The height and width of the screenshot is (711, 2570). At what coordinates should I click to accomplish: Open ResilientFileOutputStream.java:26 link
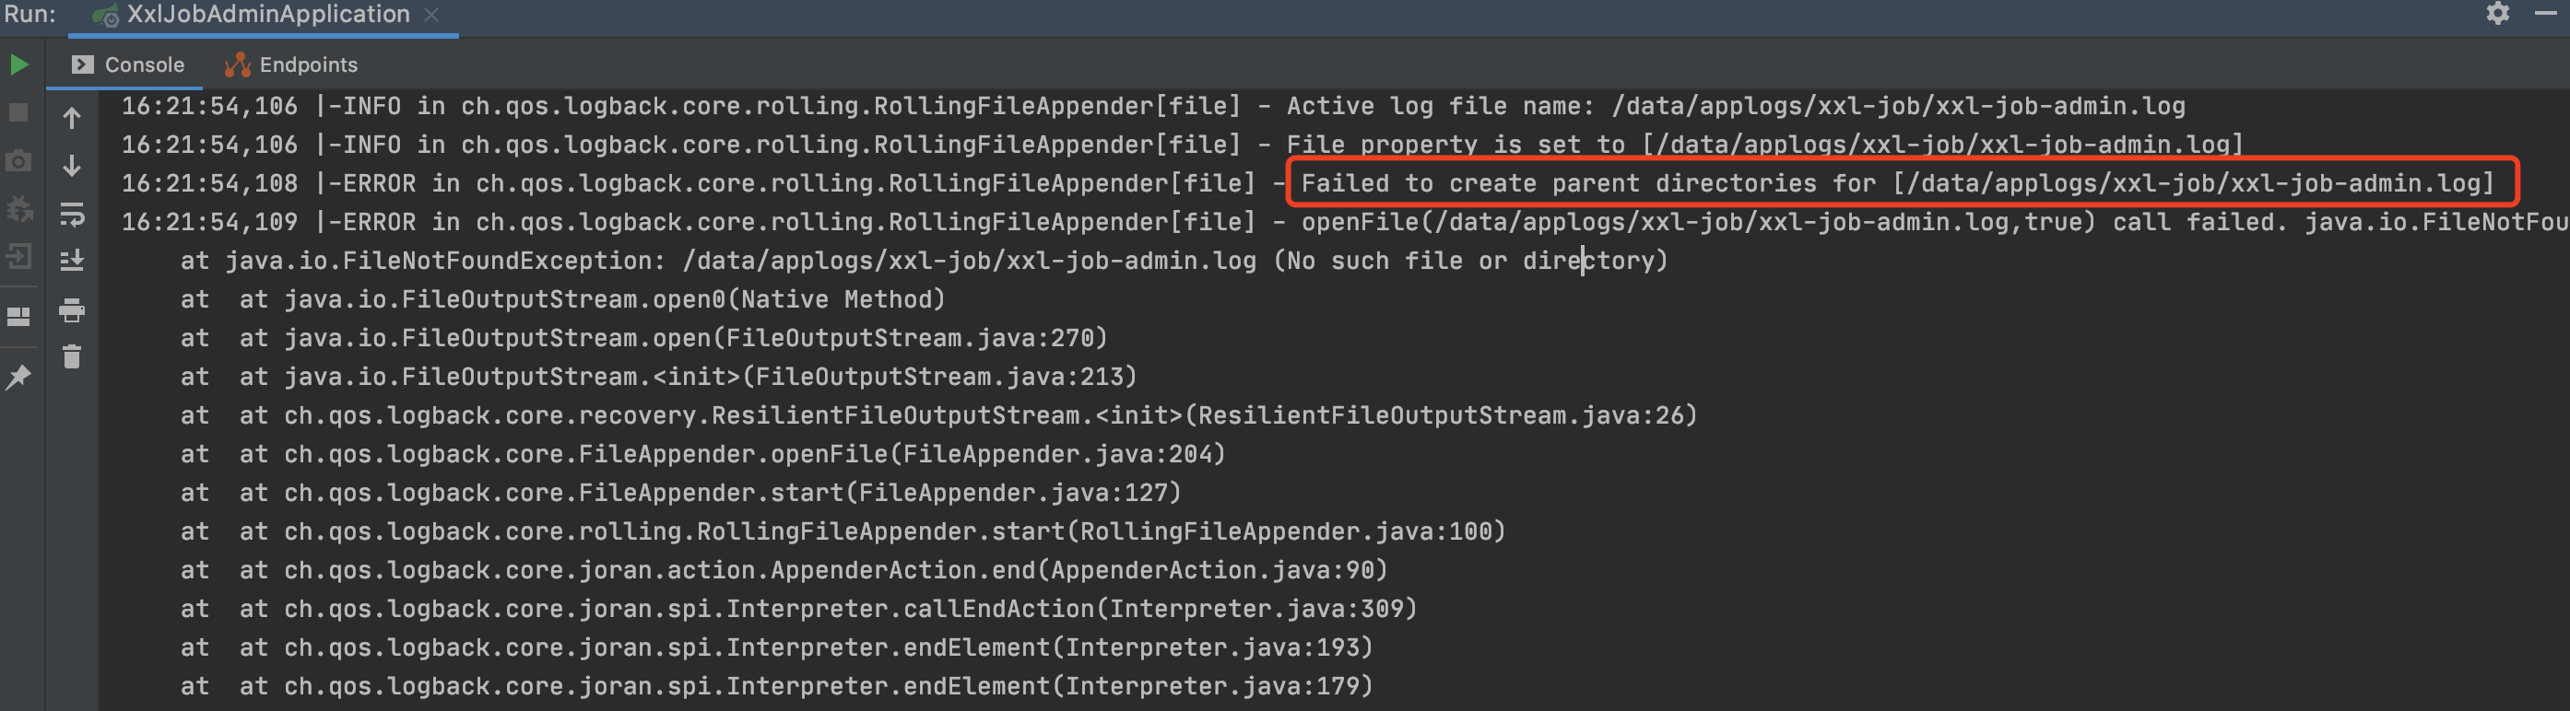[1443, 416]
